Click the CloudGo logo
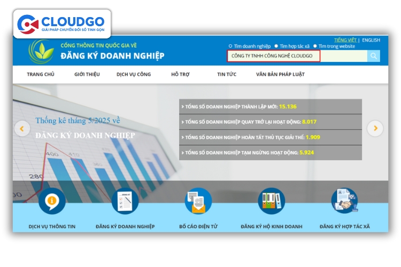 tap(61, 24)
